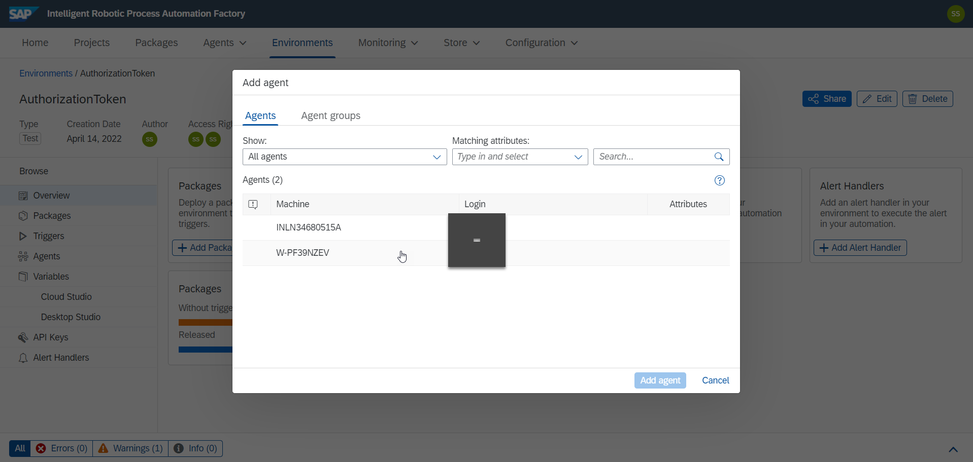Viewport: 973px width, 462px height.
Task: Switch to the Agent groups tab
Action: point(330,115)
